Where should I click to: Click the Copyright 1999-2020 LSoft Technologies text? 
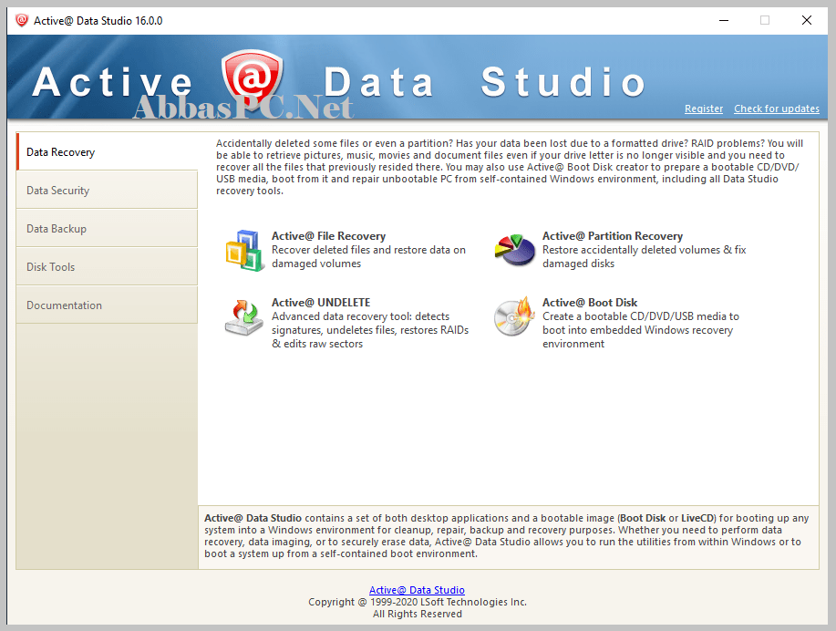[418, 602]
